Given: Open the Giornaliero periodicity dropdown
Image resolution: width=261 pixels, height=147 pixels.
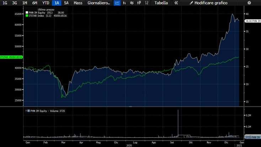Looking at the screenshot, I should 99,3.
